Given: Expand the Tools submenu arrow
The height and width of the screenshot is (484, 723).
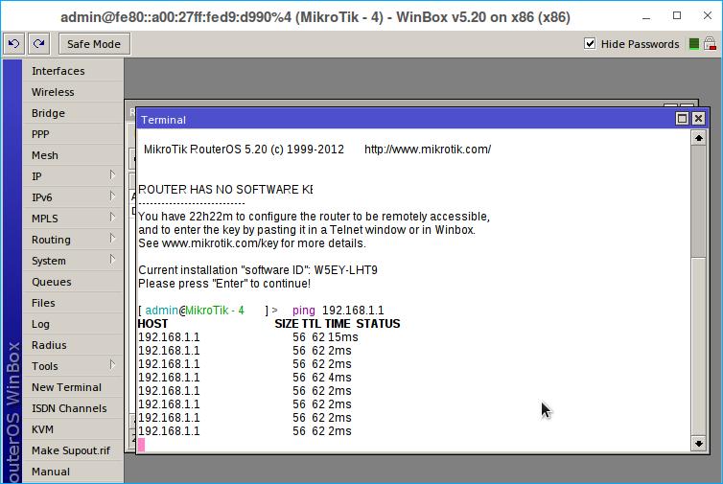Looking at the screenshot, I should click(112, 365).
